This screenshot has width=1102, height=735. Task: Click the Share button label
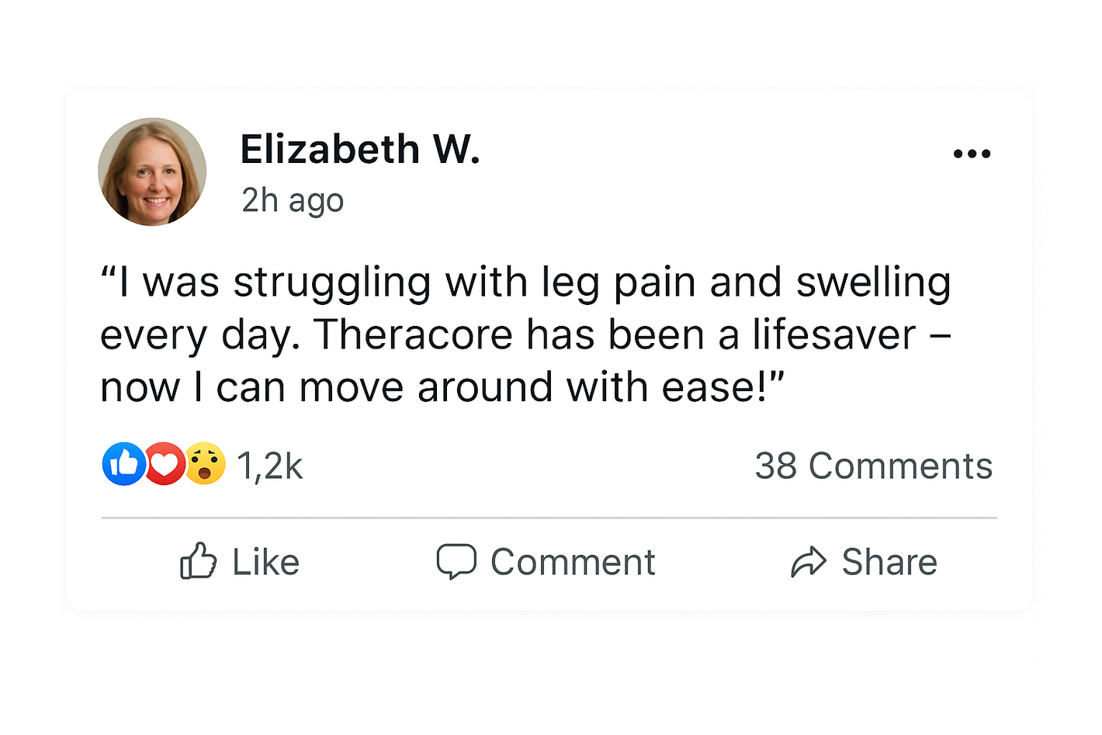889,562
